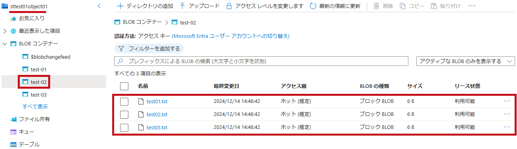Image resolution: width=517 pixels, height=149 pixels.
Task: Click the test-02 breadcrumb item
Action: pos(188,22)
